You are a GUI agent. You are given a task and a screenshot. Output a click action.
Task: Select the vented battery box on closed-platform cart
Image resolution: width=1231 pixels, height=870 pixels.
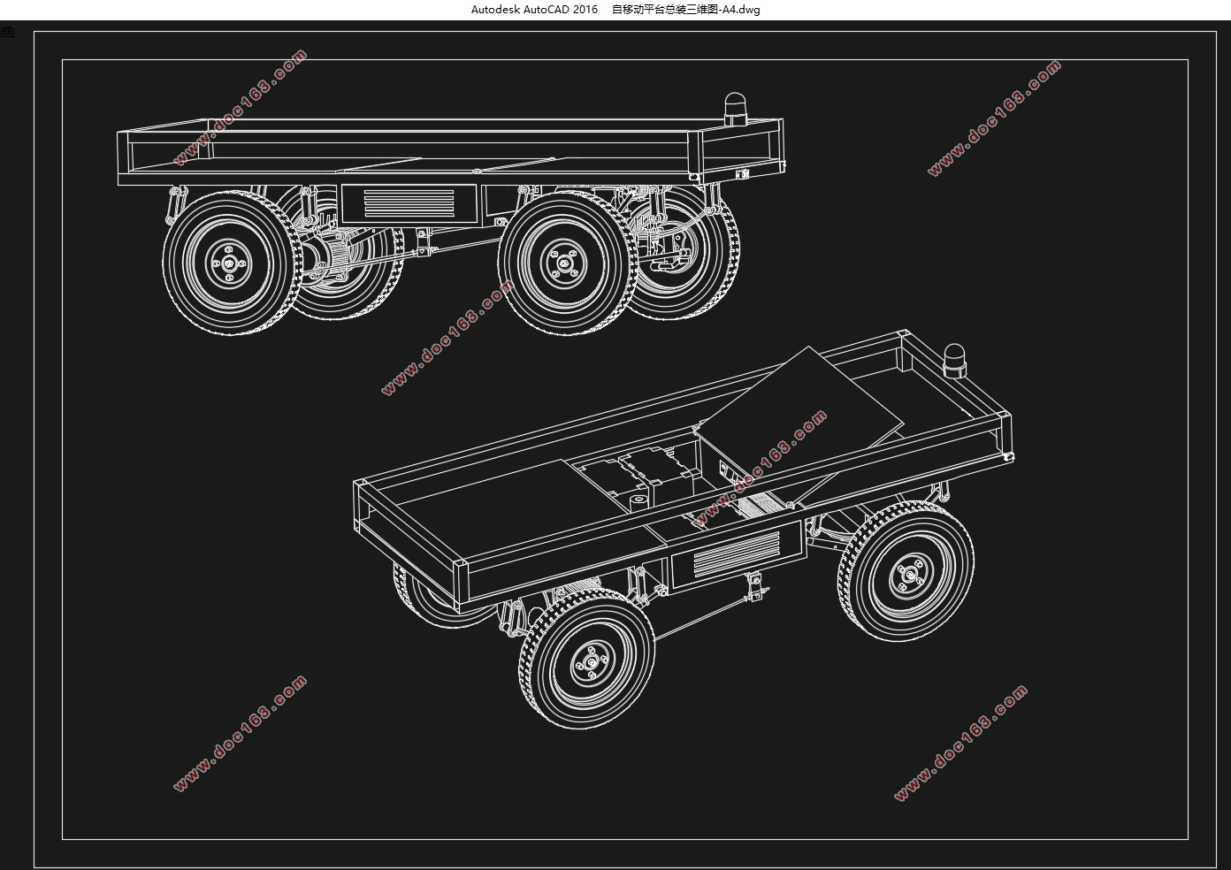(409, 203)
